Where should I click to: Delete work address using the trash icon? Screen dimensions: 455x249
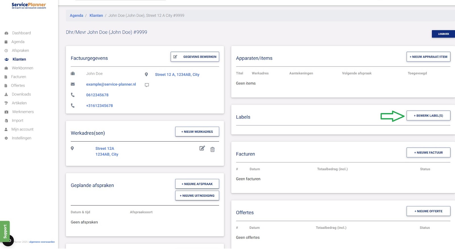212,150
